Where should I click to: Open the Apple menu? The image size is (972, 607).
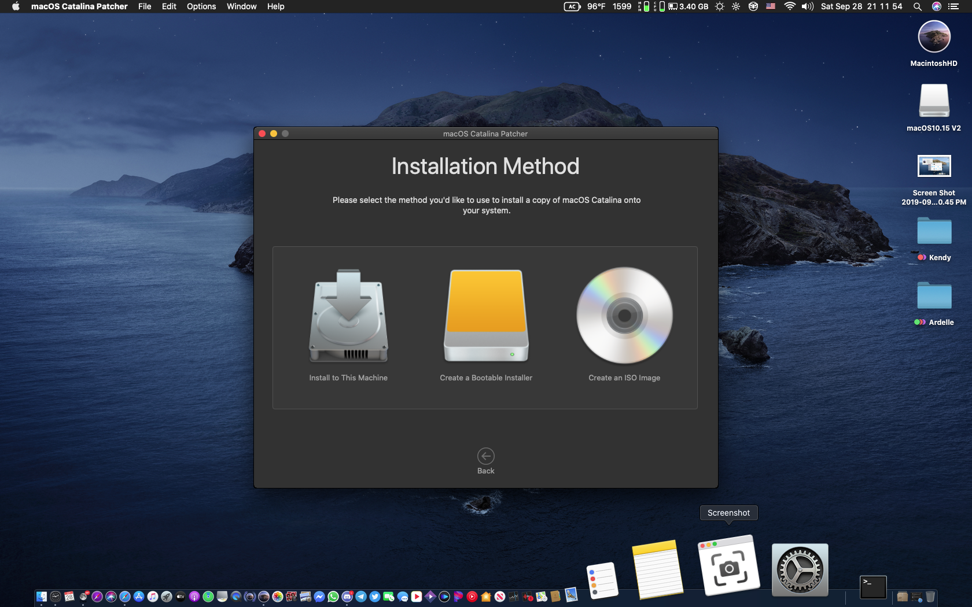click(x=16, y=6)
